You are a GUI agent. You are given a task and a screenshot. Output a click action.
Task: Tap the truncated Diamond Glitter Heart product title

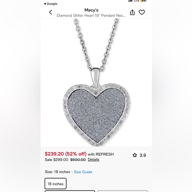(91, 16)
